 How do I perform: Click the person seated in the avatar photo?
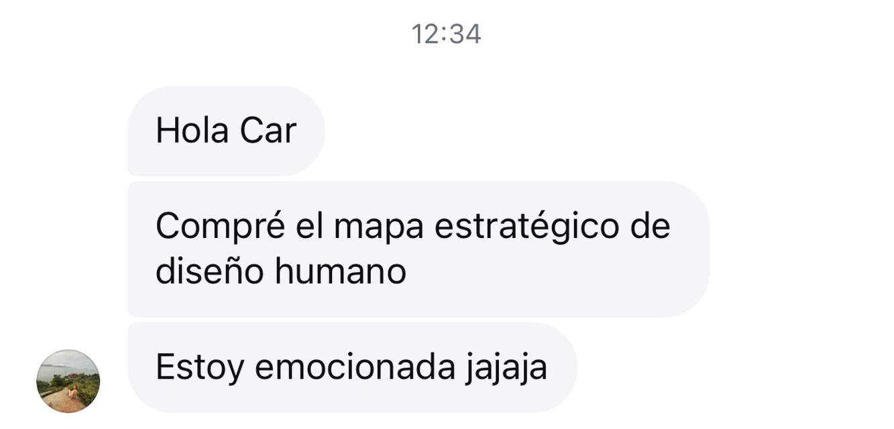pyautogui.click(x=72, y=393)
